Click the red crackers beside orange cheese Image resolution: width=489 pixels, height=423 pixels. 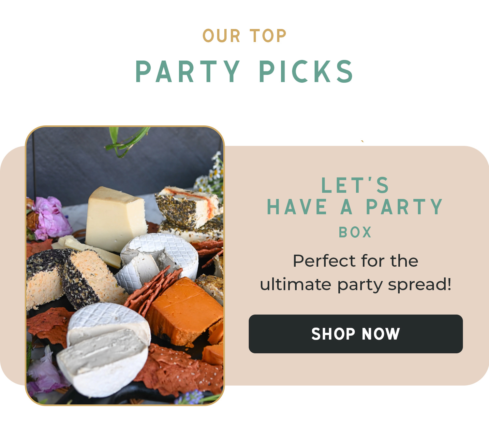coord(152,290)
